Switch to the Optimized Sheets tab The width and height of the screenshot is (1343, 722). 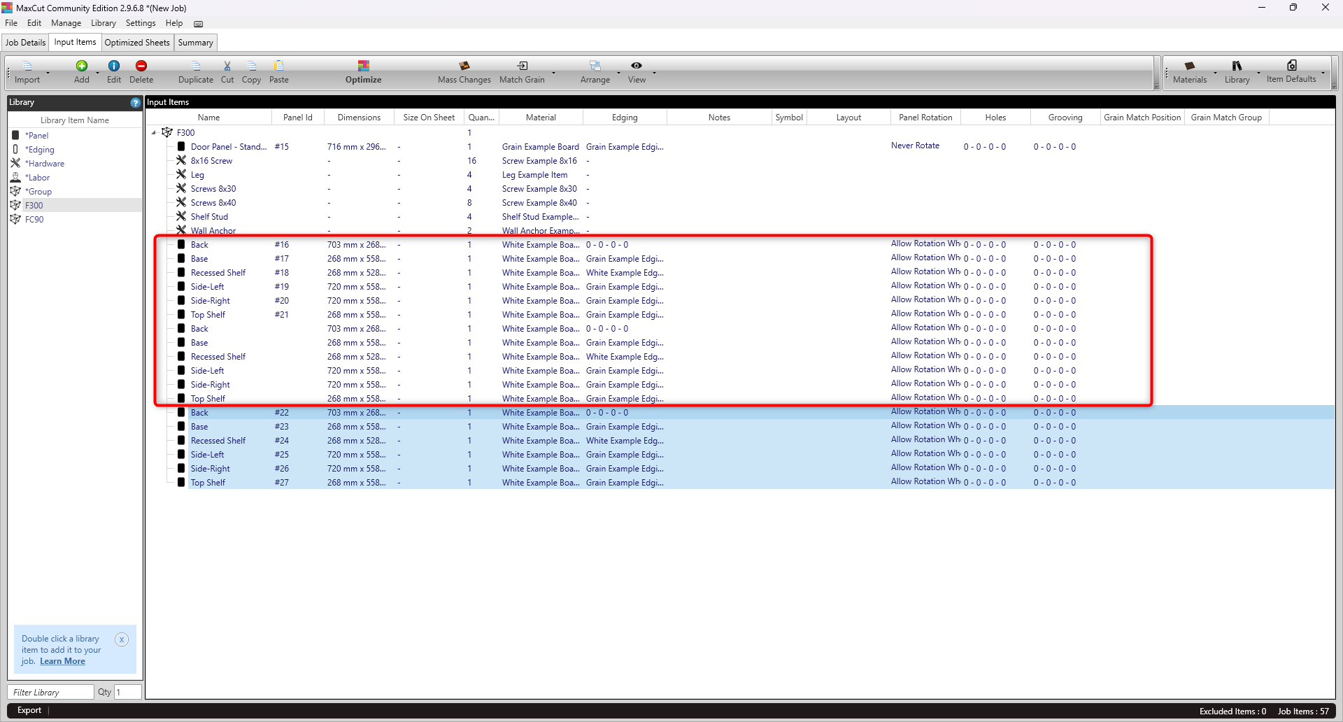point(137,43)
